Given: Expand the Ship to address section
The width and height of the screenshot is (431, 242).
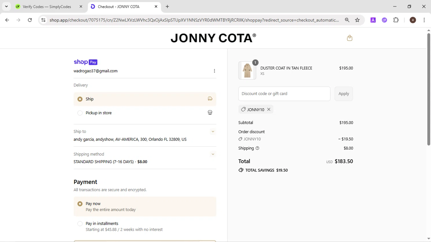Looking at the screenshot, I should tap(213, 131).
